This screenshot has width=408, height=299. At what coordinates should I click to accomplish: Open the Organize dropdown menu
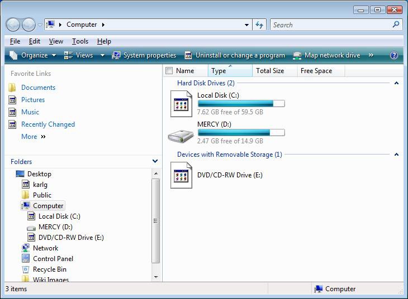click(32, 55)
